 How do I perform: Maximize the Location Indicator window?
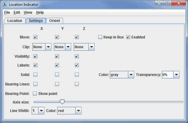click(167, 3)
